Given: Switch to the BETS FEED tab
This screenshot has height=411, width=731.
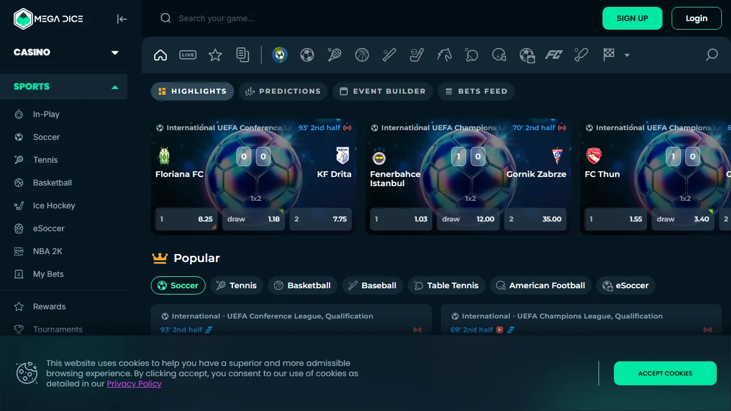Looking at the screenshot, I should (x=476, y=91).
